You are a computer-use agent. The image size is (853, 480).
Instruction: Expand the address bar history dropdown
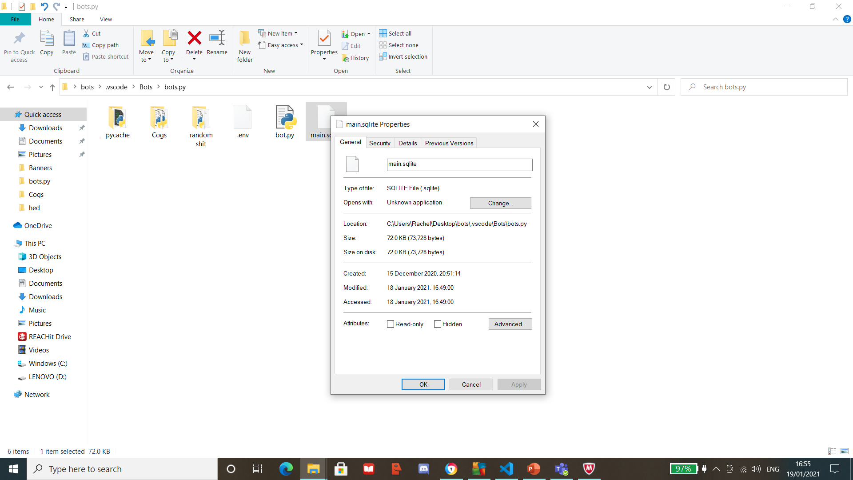649,87
